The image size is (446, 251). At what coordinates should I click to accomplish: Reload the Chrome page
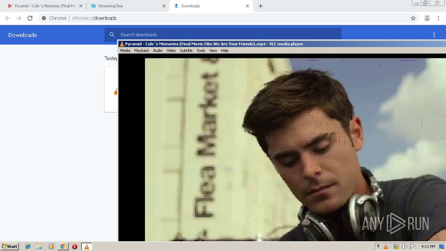(30, 18)
